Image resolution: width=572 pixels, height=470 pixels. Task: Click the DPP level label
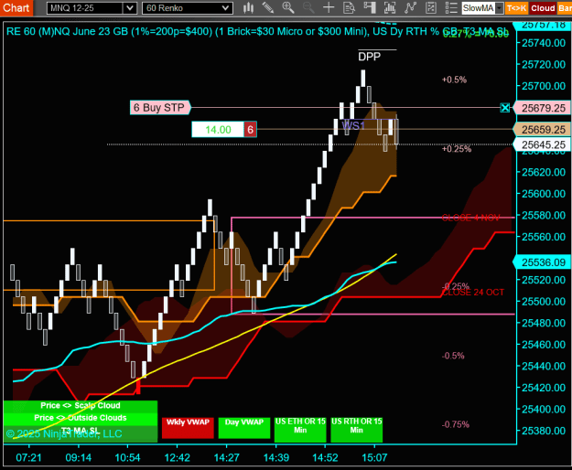coord(369,57)
